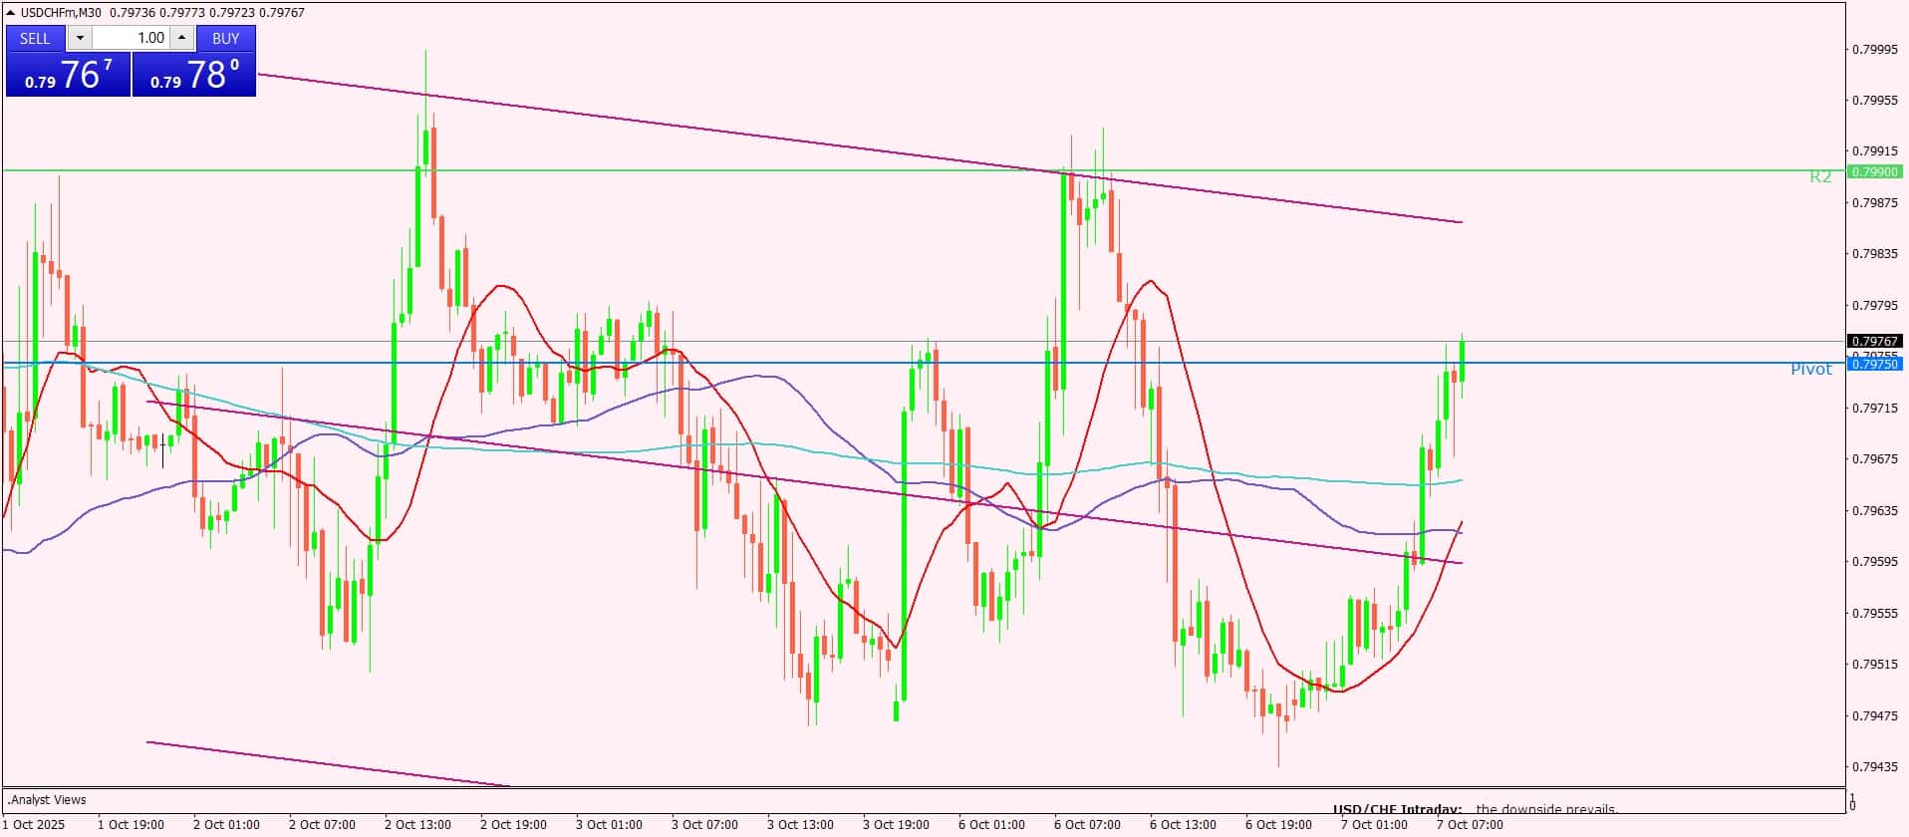The height and width of the screenshot is (837, 1909).
Task: Click the 0.79750 Pivot price tag
Action: [x=1874, y=365]
